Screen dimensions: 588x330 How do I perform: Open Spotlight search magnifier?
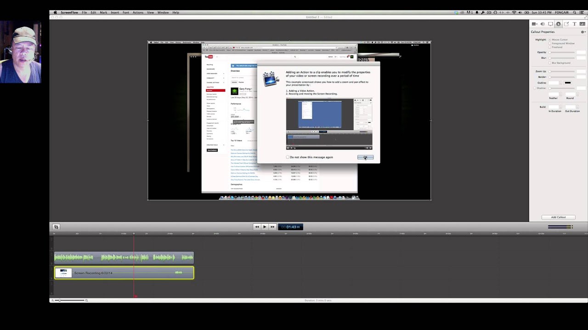pyautogui.click(x=575, y=12)
